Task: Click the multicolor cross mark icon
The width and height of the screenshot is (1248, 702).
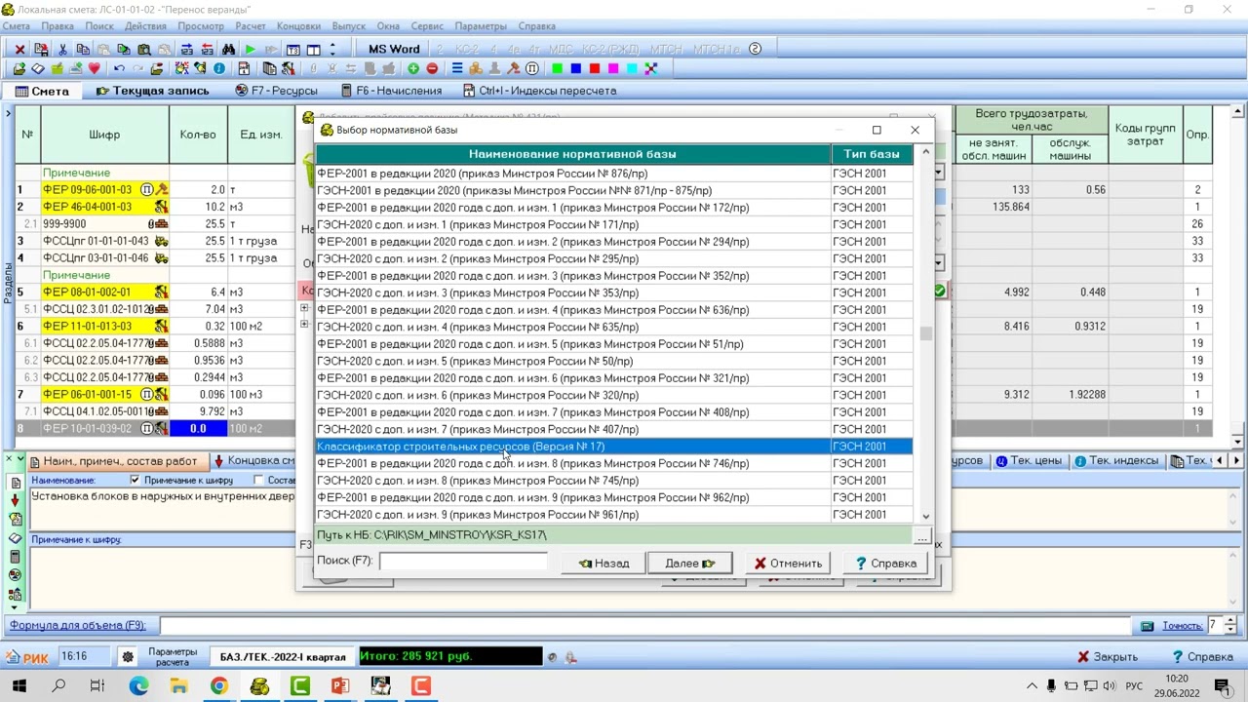Action: [650, 68]
